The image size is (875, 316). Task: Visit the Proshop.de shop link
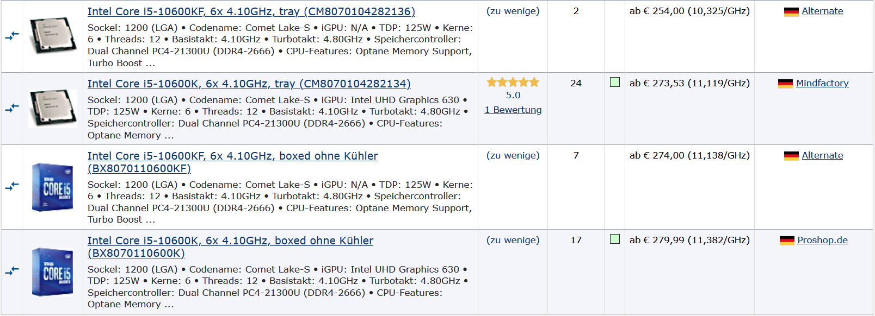(x=822, y=240)
